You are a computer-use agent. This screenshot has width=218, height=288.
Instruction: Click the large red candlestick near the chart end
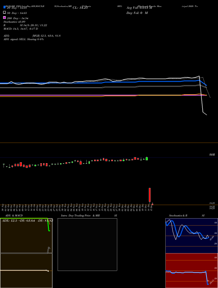click(x=150, y=195)
